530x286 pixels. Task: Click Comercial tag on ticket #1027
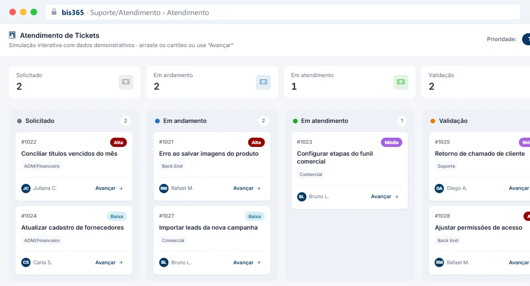pyautogui.click(x=173, y=240)
